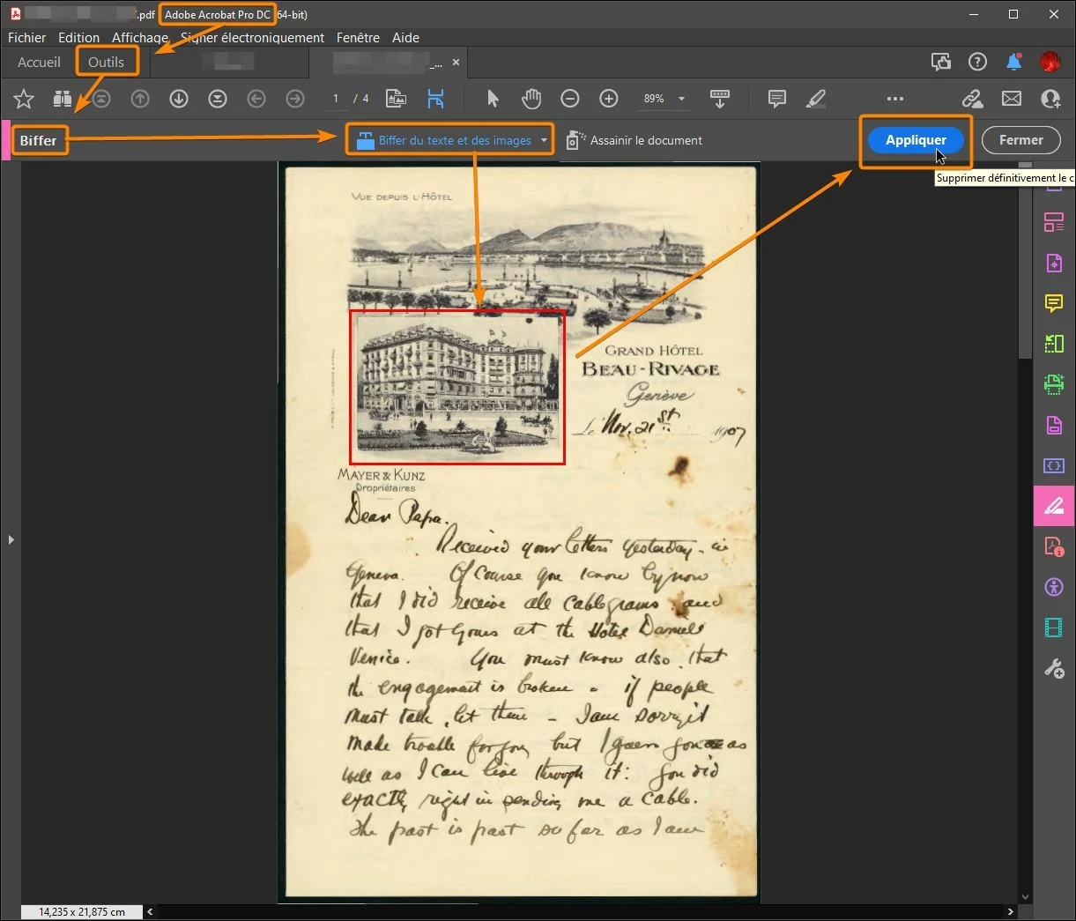
Task: Open the Edition menu
Action: (x=78, y=37)
